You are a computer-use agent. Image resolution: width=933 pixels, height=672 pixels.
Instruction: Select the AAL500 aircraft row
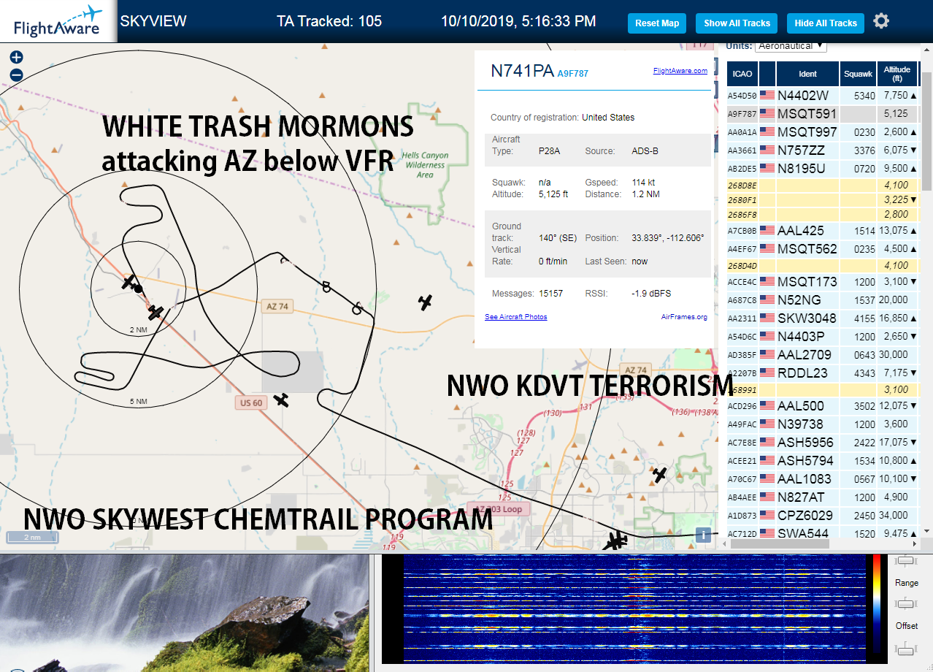pyautogui.click(x=822, y=406)
